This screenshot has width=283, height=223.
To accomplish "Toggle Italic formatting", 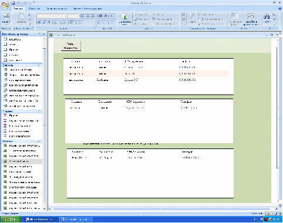I will (x=44, y=22).
